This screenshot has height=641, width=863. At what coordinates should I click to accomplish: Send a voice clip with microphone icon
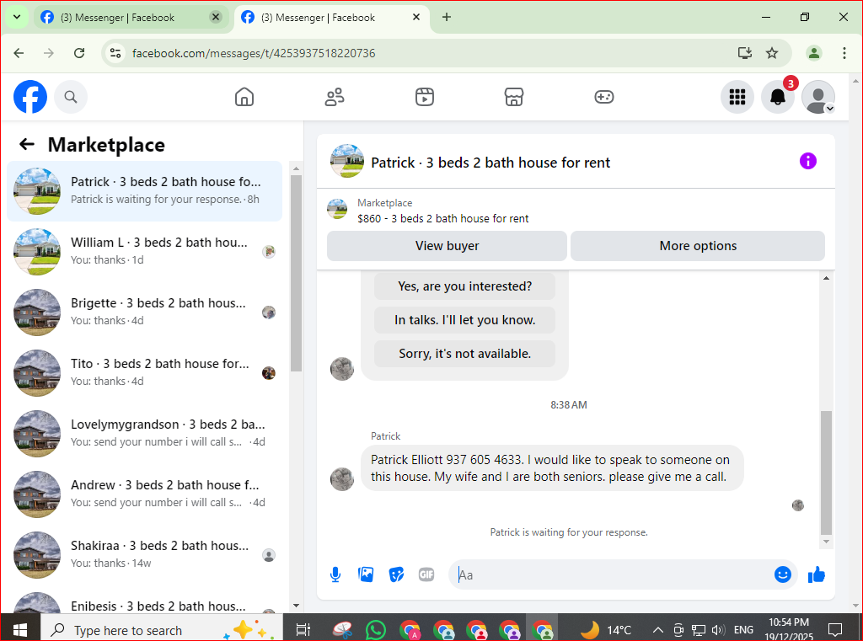click(x=335, y=575)
